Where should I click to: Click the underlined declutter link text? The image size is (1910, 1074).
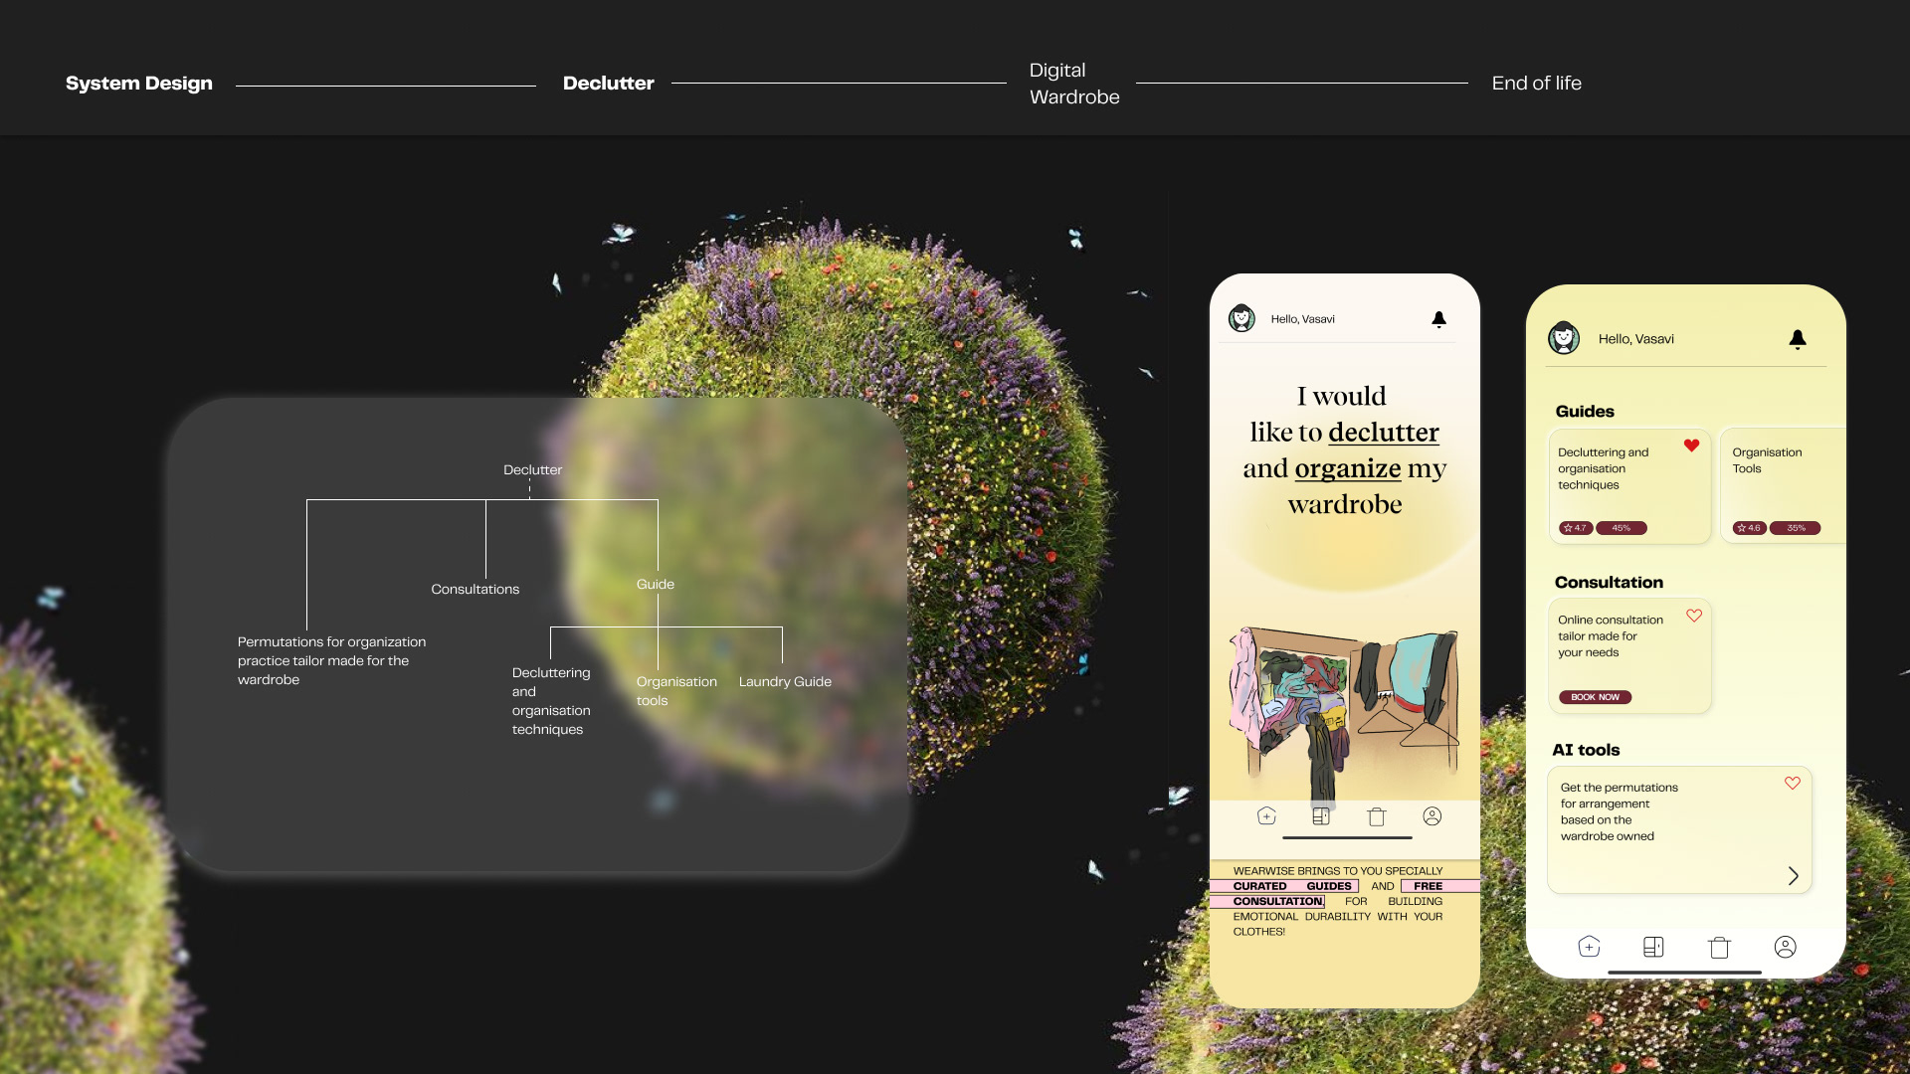click(x=1383, y=433)
